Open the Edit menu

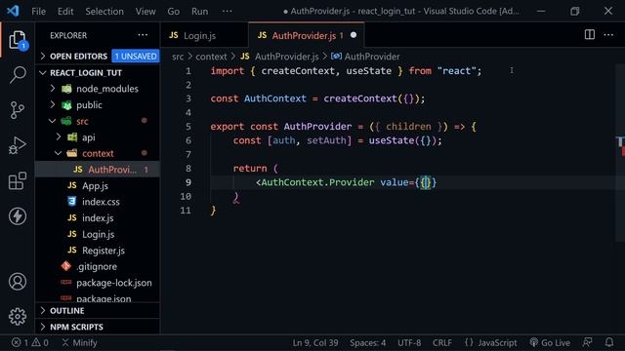[65, 11]
